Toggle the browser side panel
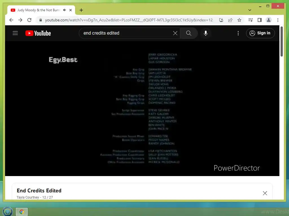This screenshot has height=216, width=289. pos(260,20)
